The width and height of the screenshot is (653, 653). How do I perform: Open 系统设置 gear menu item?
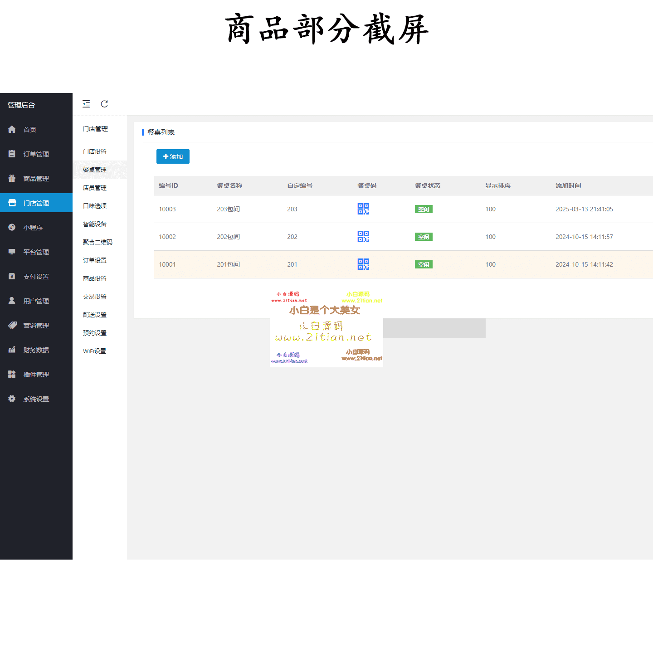point(36,399)
